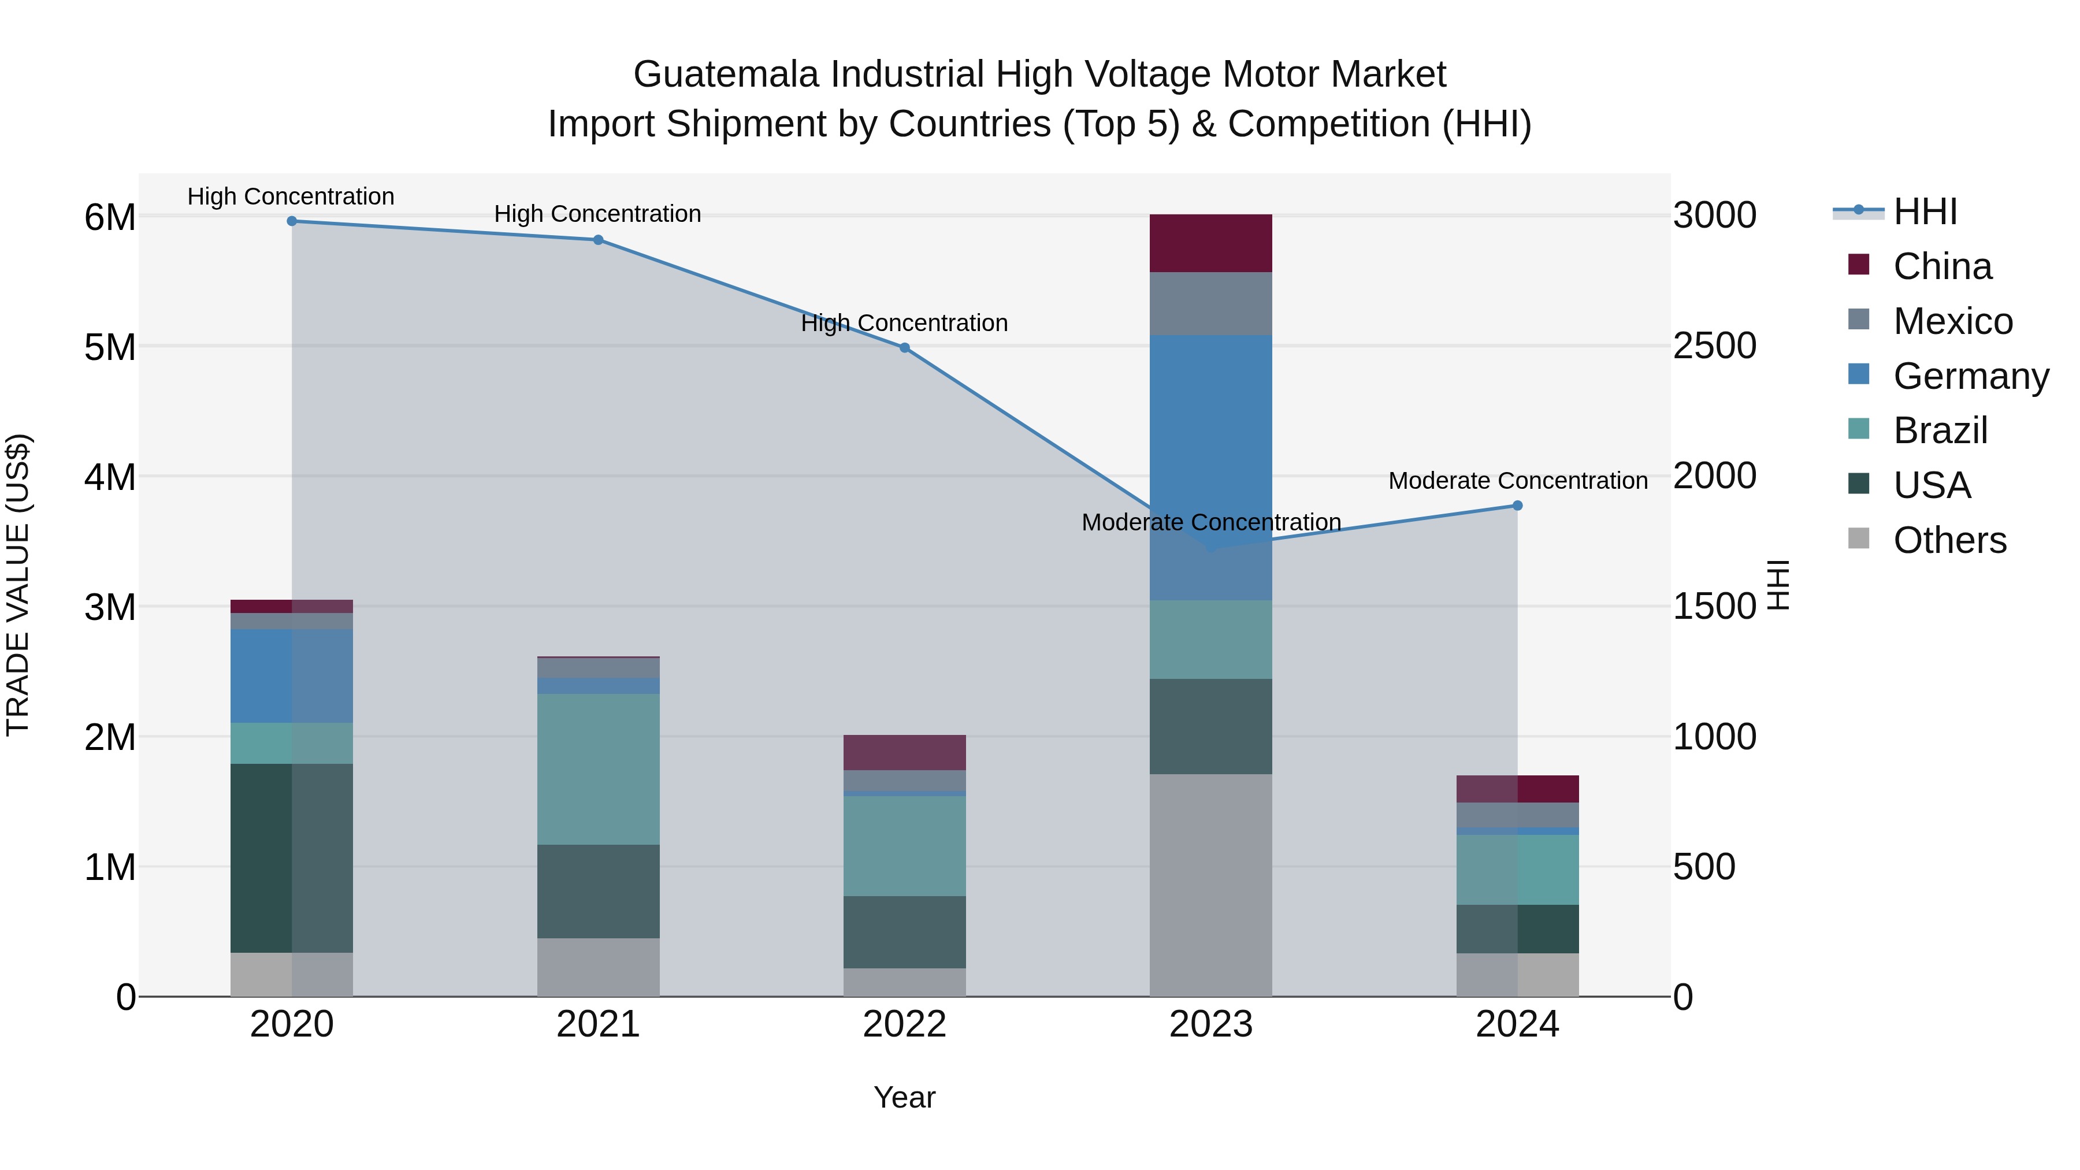Click the 2024 HHI data point marker

[1517, 506]
